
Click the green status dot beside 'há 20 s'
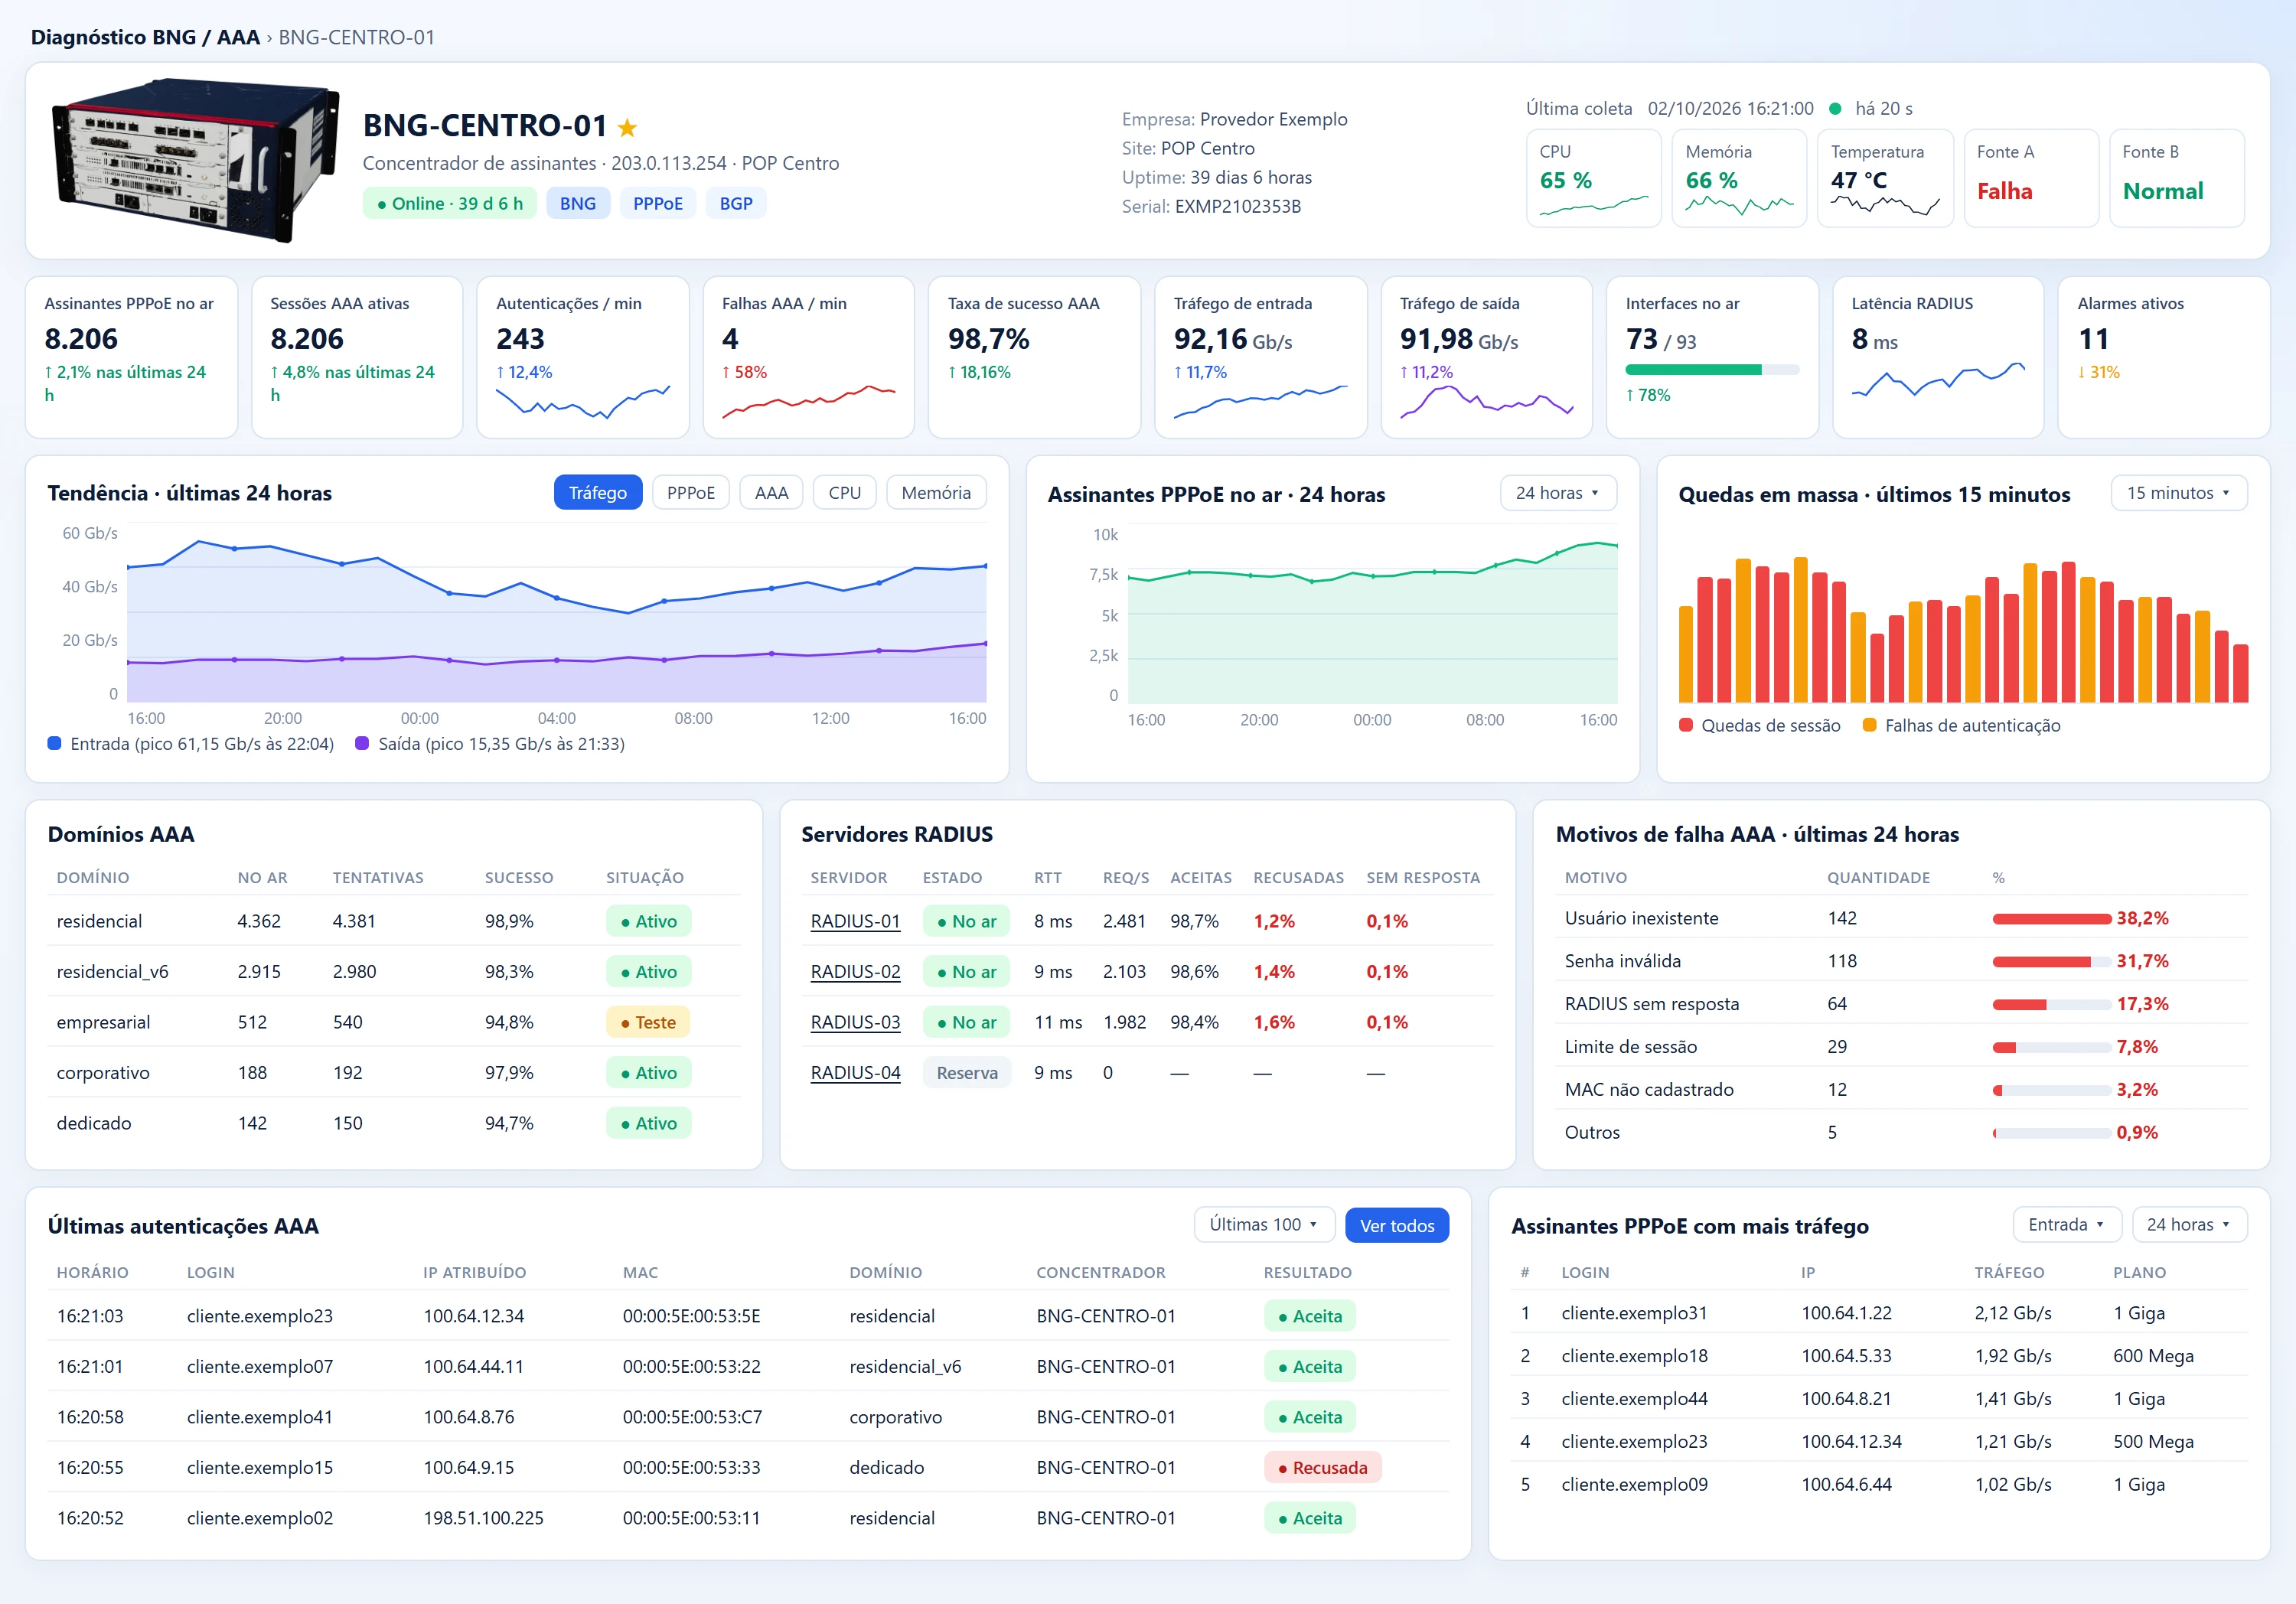click(1835, 109)
